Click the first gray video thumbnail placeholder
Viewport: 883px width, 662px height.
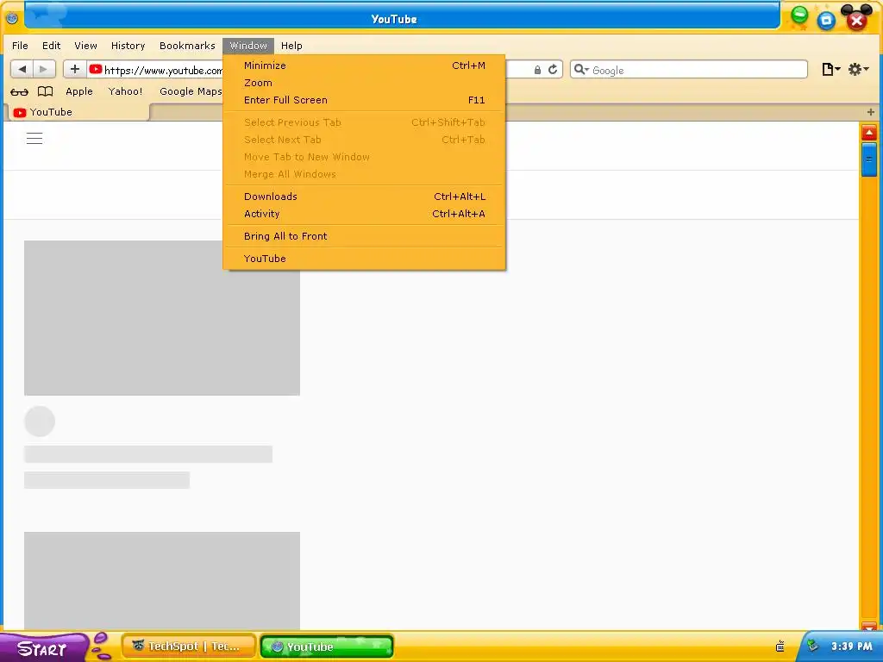[x=162, y=318]
